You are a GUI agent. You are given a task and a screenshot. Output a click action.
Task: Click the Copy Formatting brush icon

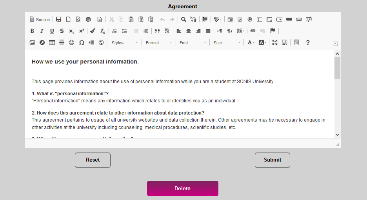[x=93, y=31]
